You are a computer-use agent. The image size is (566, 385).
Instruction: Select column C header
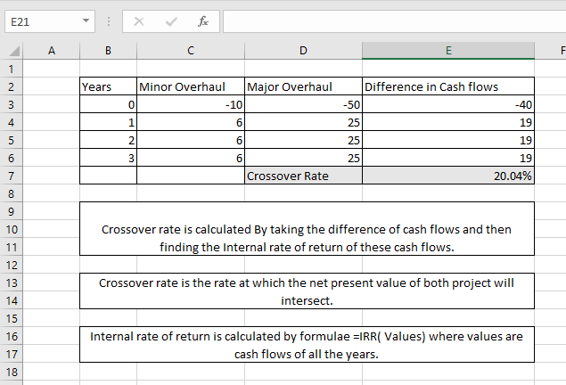coord(189,52)
